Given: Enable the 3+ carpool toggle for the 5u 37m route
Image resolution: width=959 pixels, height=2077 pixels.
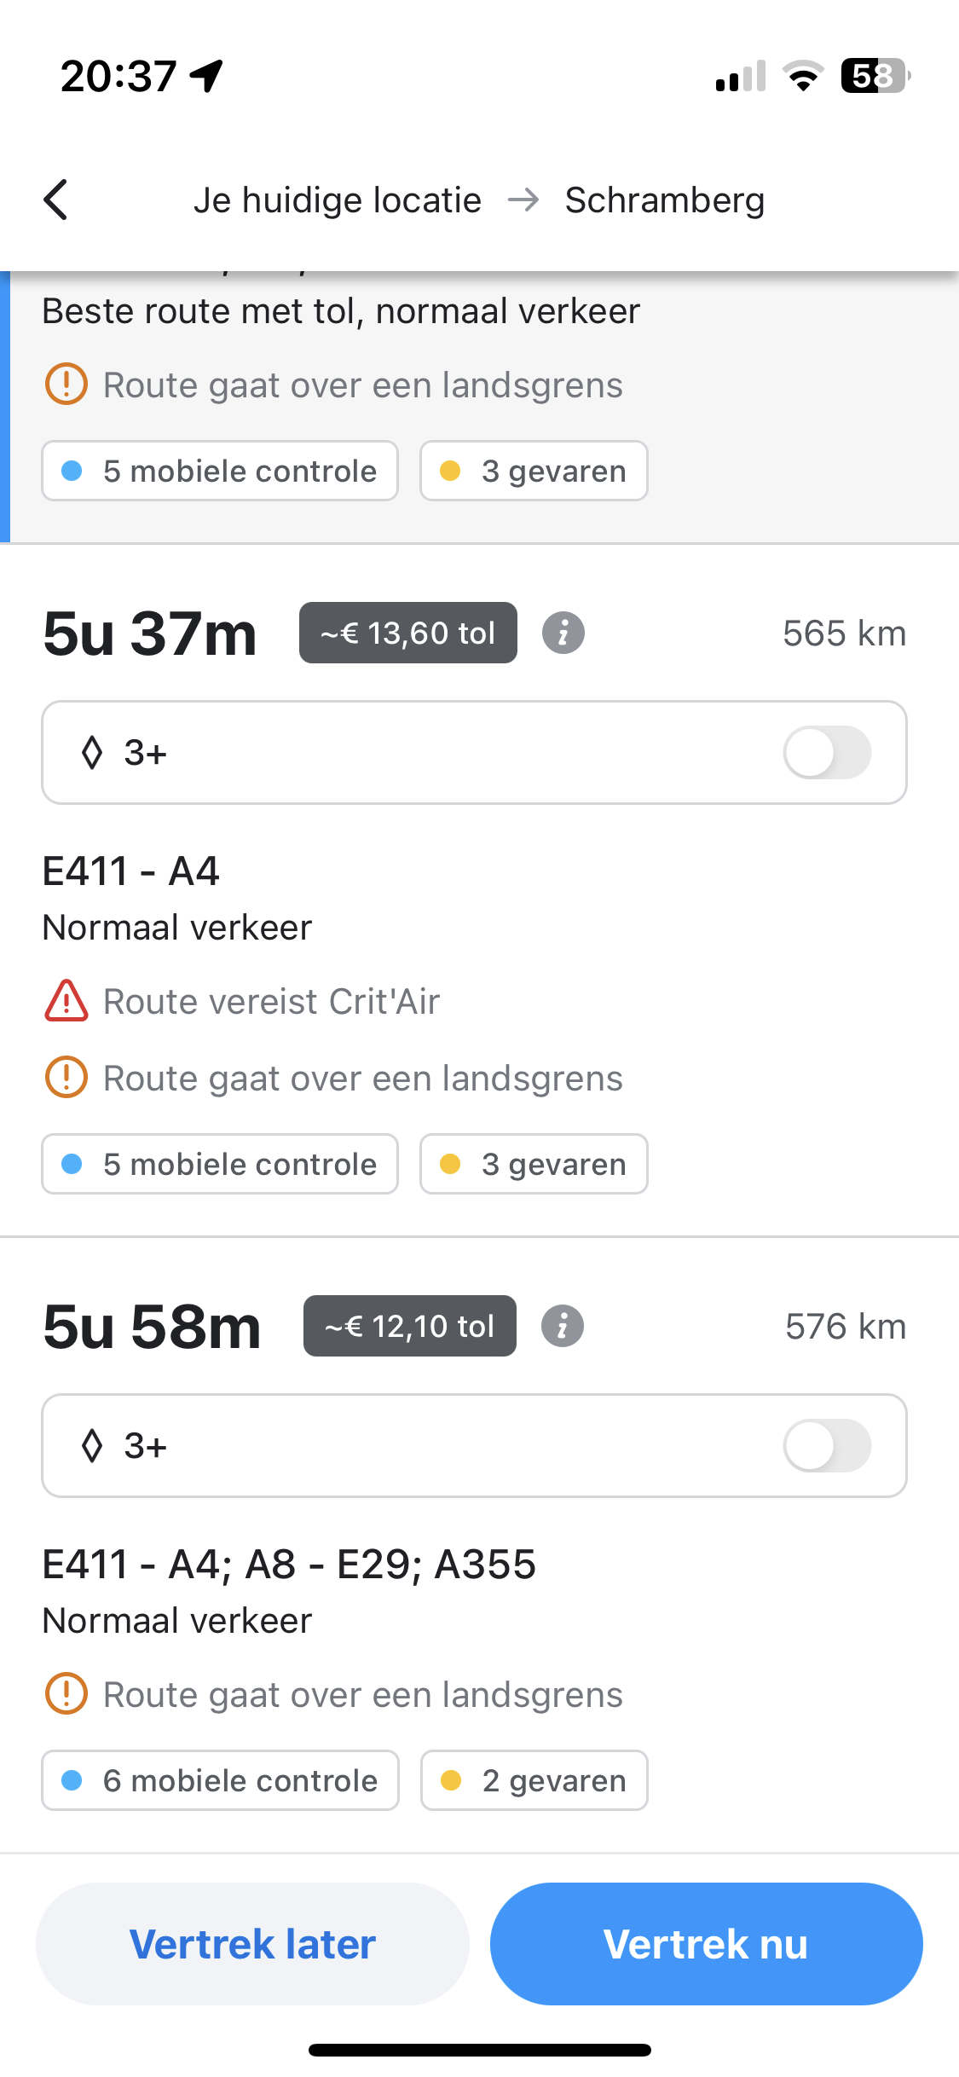Looking at the screenshot, I should [827, 753].
